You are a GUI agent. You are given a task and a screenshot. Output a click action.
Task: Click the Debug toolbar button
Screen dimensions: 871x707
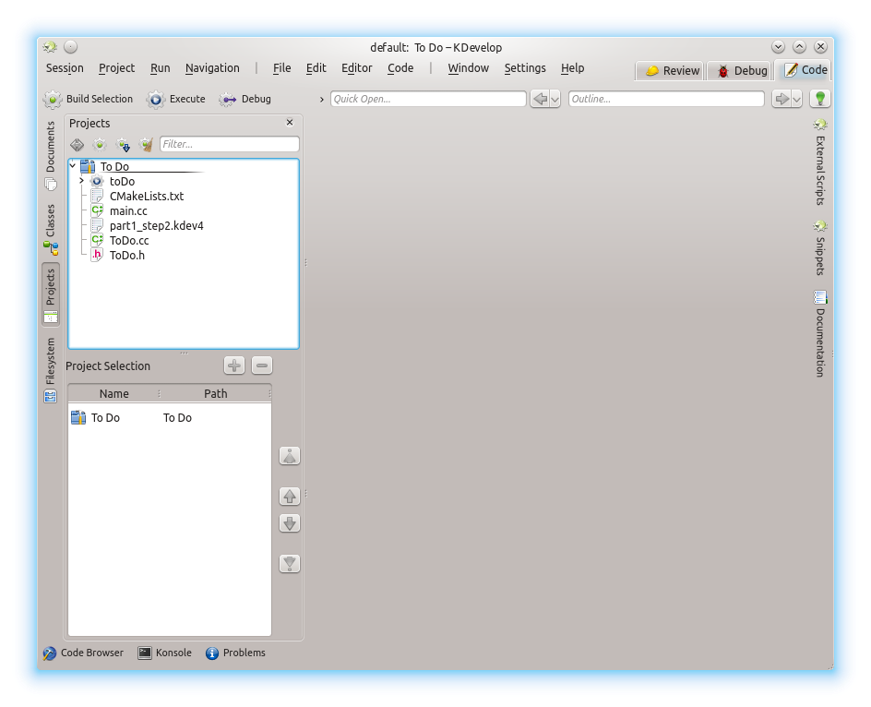click(245, 99)
